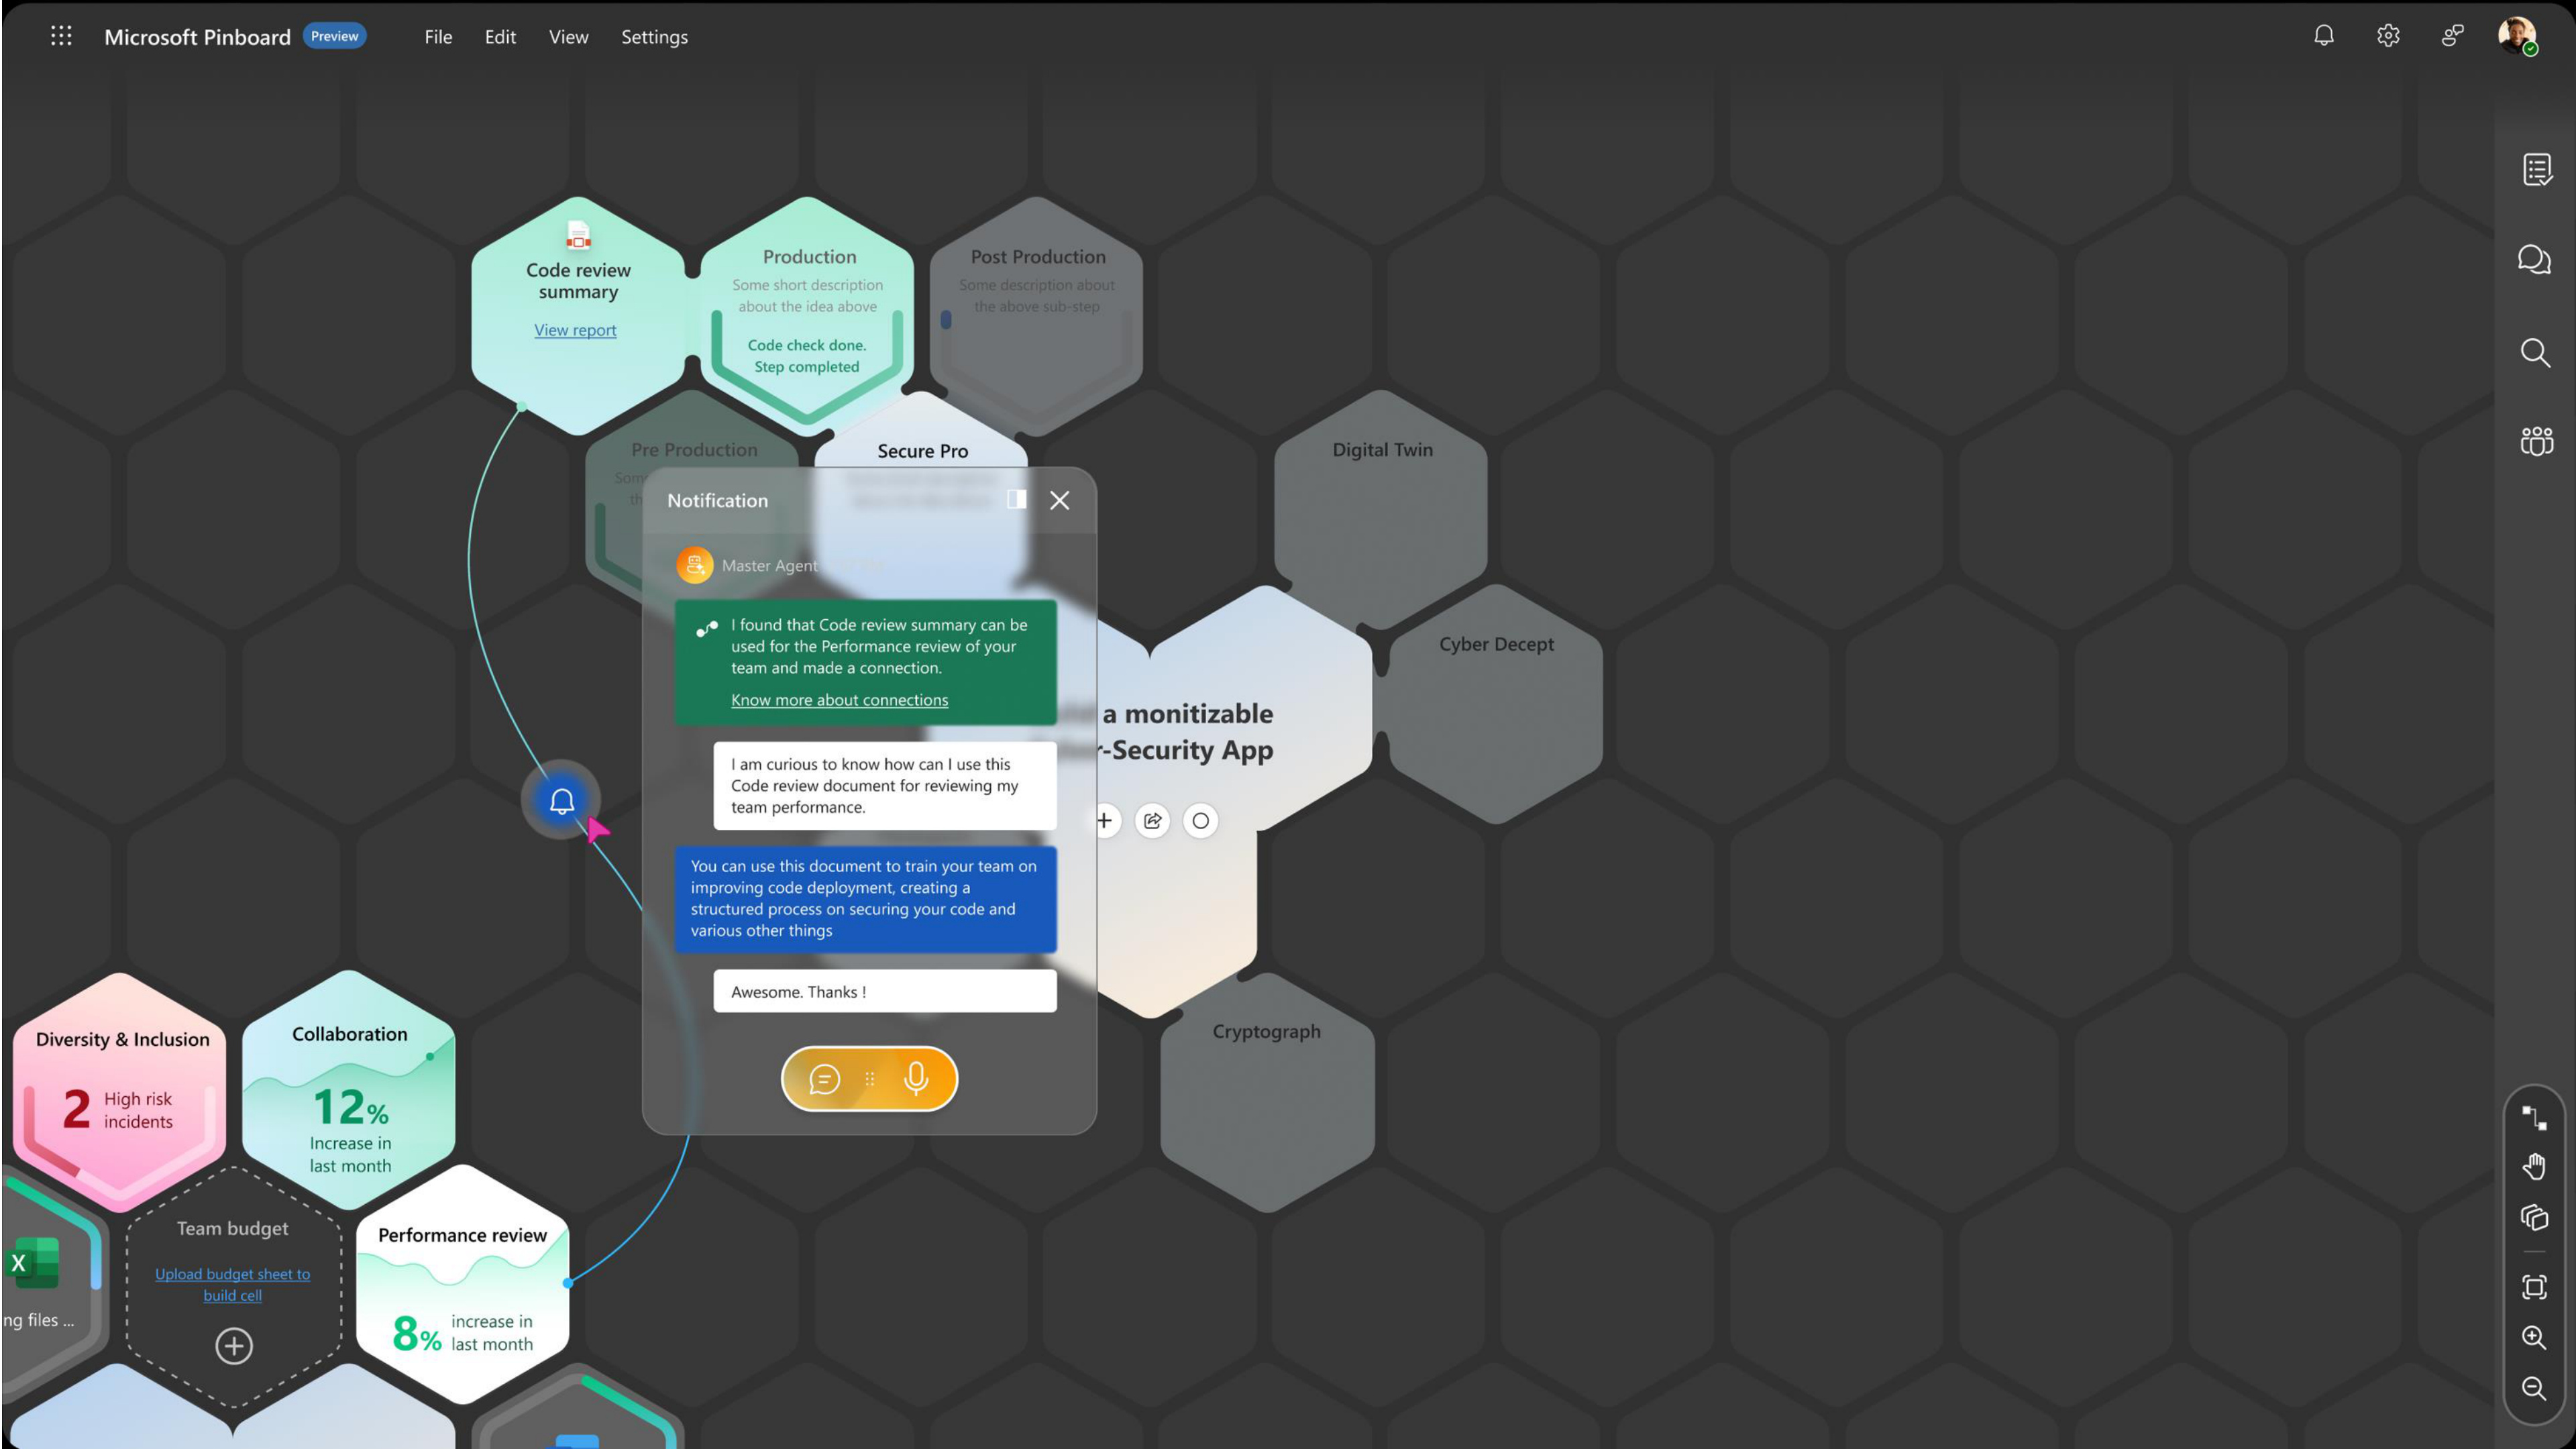Click the Microsoft Pinboard title

pyautogui.click(x=197, y=37)
